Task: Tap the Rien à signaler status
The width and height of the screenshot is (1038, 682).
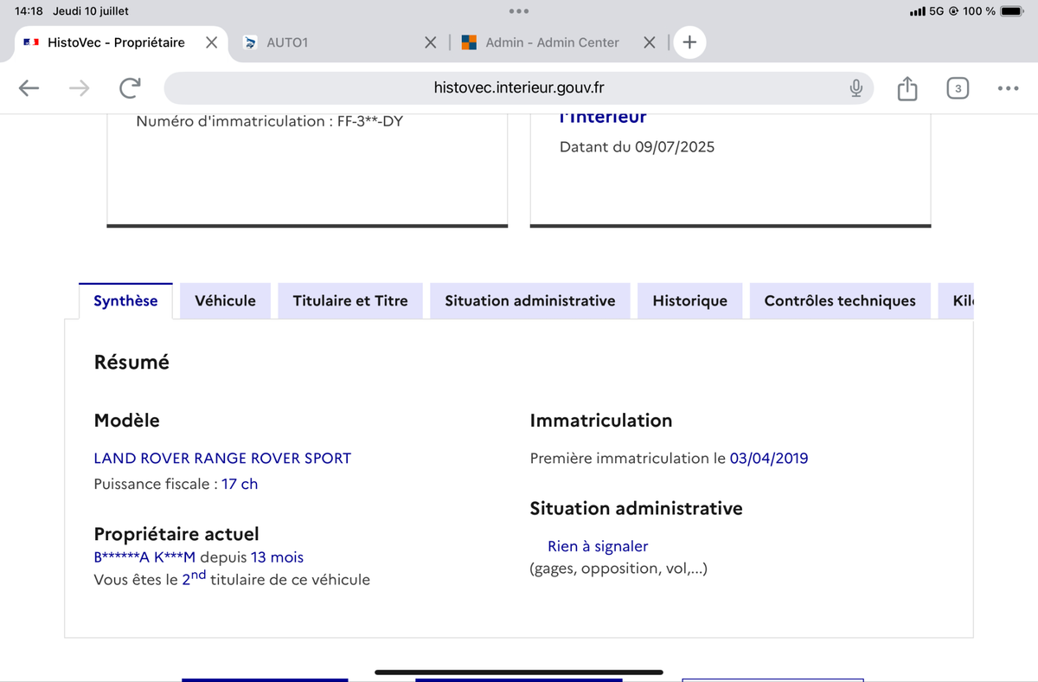Action: point(598,547)
